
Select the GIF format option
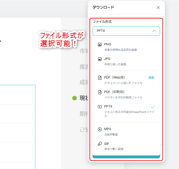click(126, 146)
